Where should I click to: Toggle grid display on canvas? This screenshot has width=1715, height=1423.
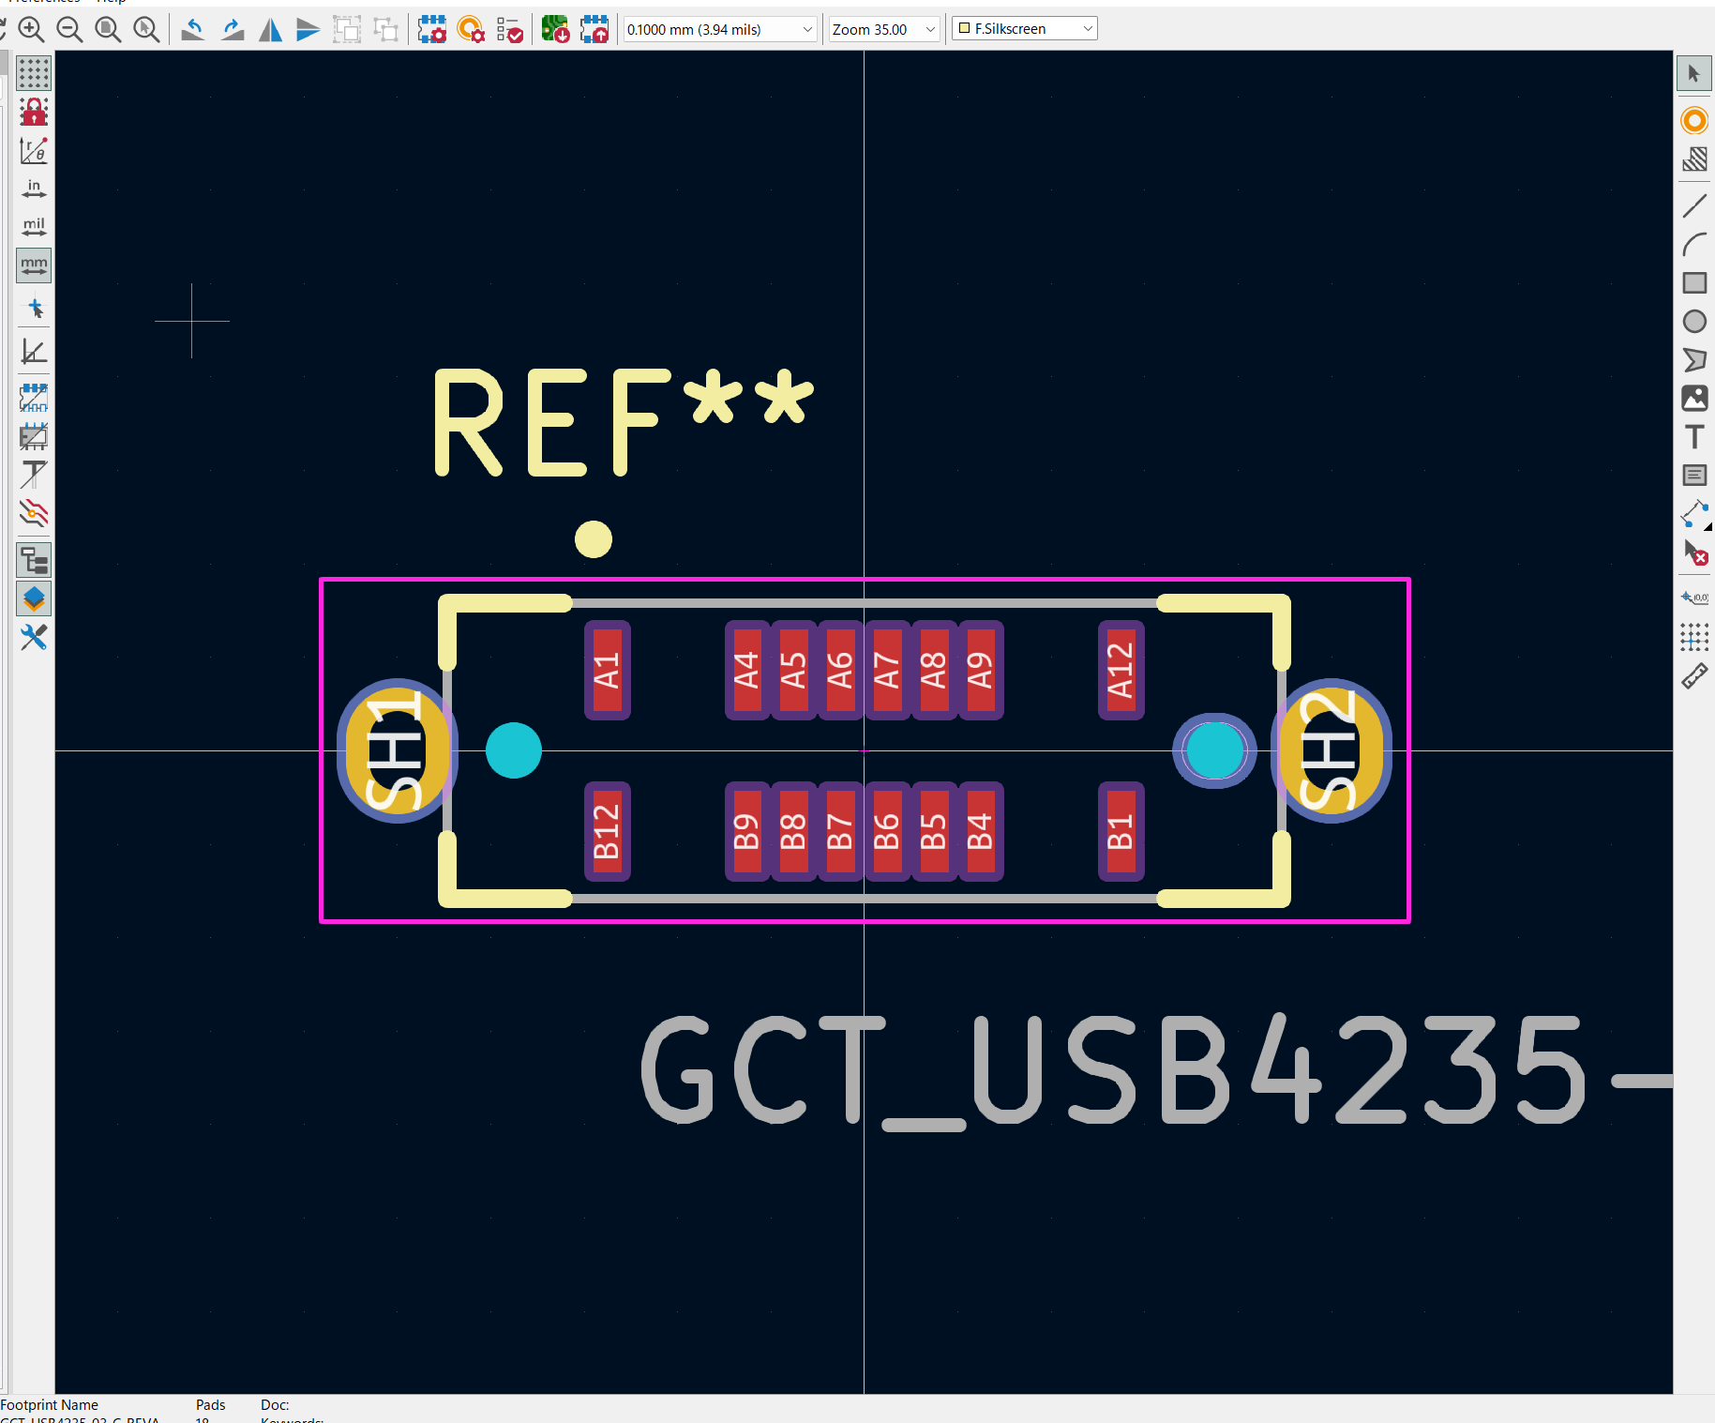tap(34, 73)
